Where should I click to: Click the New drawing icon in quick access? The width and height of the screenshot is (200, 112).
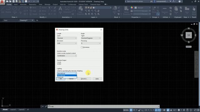coord(7,1)
